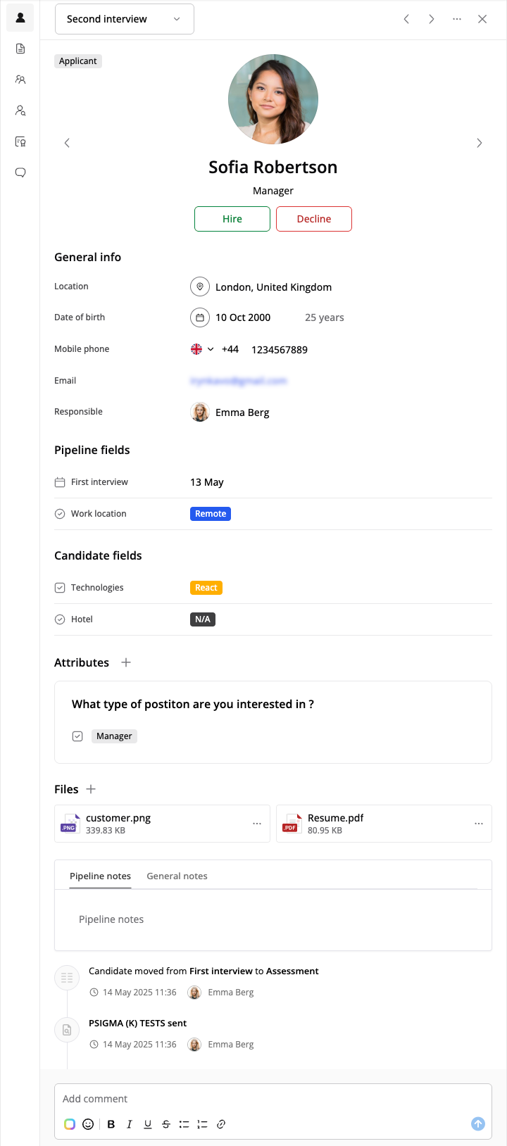
Task: Add a new attribute with plus icon
Action: pos(126,662)
